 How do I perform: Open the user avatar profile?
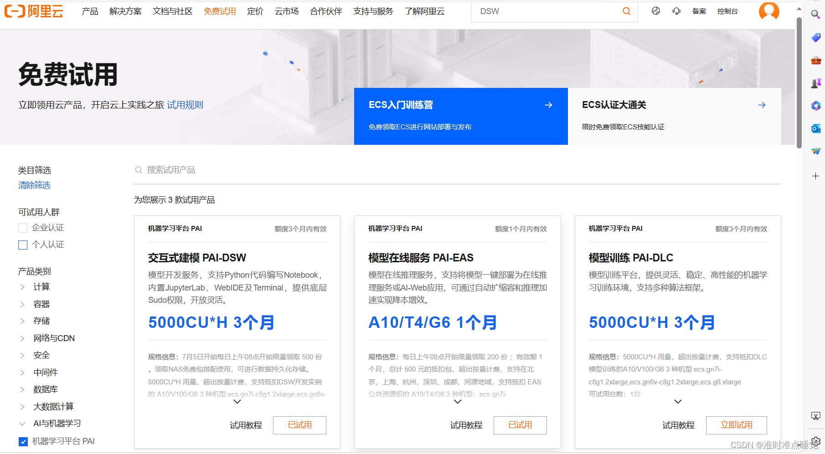(x=769, y=11)
